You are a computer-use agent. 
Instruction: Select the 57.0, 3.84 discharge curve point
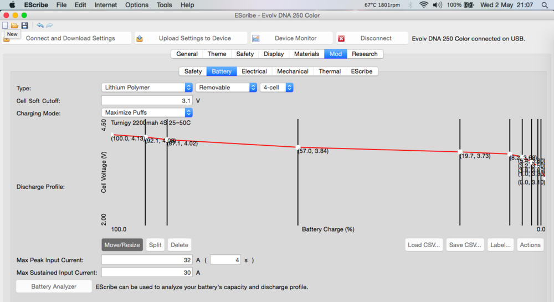coord(298,147)
